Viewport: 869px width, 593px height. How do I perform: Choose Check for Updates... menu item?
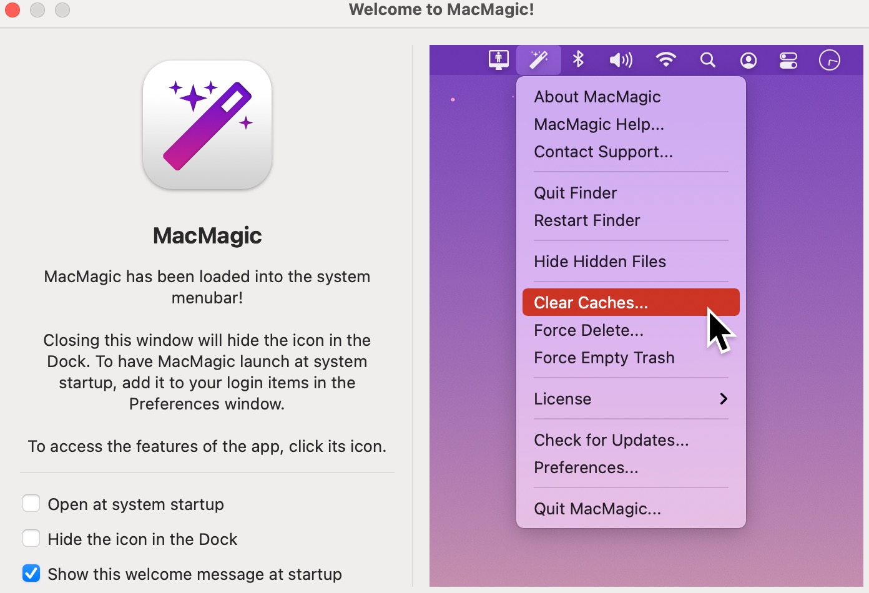[x=631, y=440]
